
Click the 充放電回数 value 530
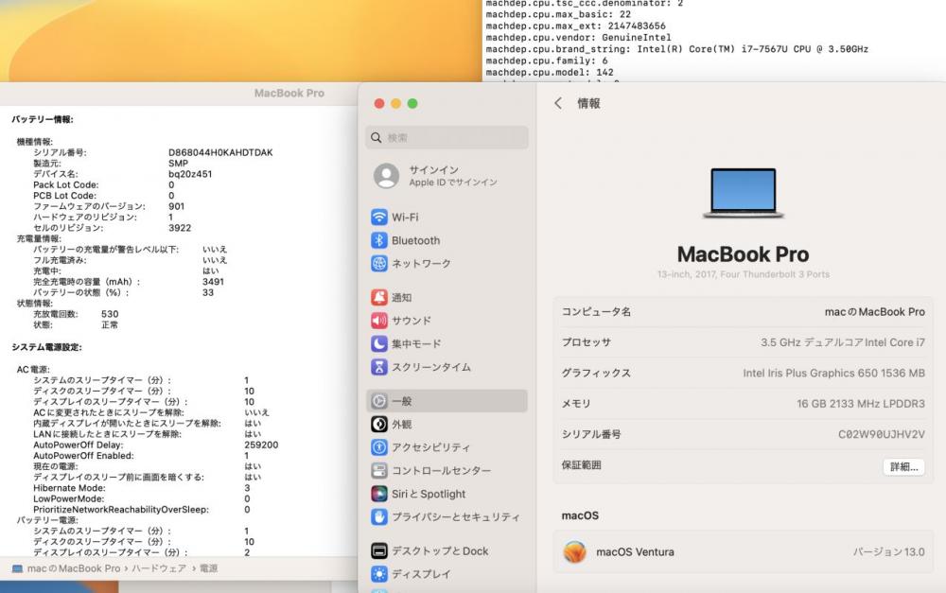tap(110, 314)
